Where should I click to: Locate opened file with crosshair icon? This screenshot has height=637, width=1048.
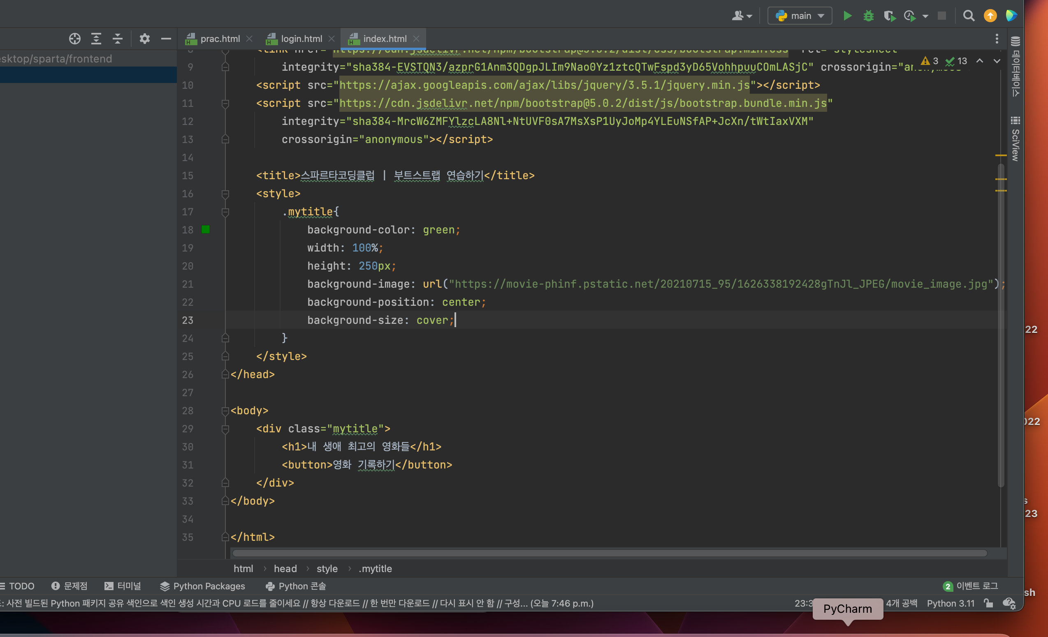[x=75, y=39]
